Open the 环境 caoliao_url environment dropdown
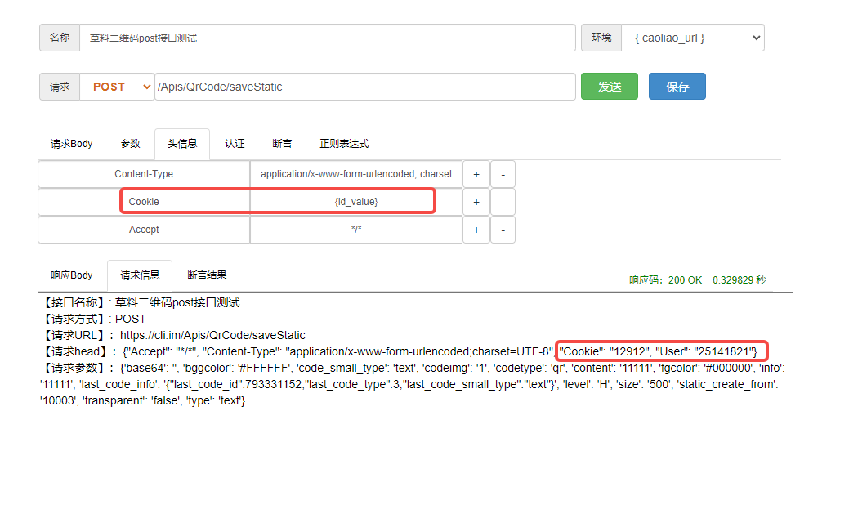Screen dimensions: 849x505 coord(693,38)
